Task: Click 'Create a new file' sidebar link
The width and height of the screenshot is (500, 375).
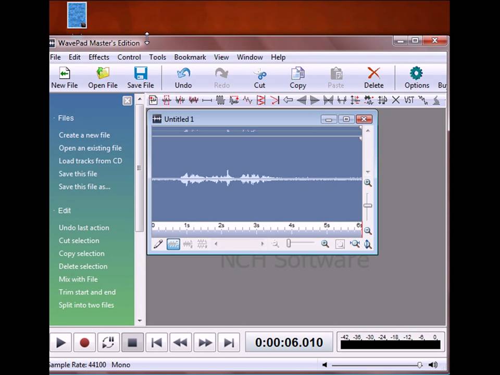Action: pyautogui.click(x=84, y=135)
